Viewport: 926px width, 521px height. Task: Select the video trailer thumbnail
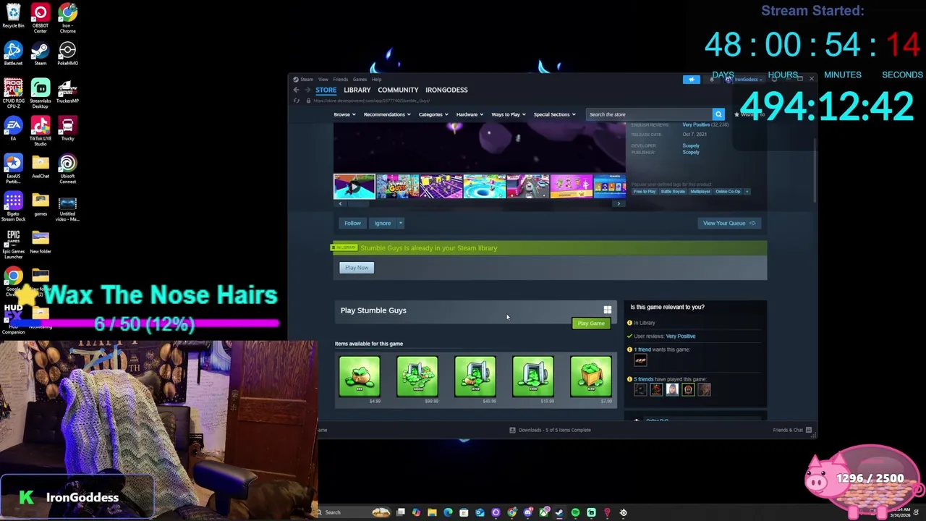tap(354, 186)
